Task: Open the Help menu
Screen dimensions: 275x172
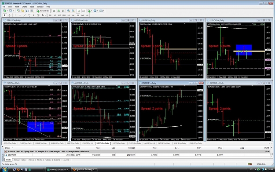Action: [x=48, y=7]
